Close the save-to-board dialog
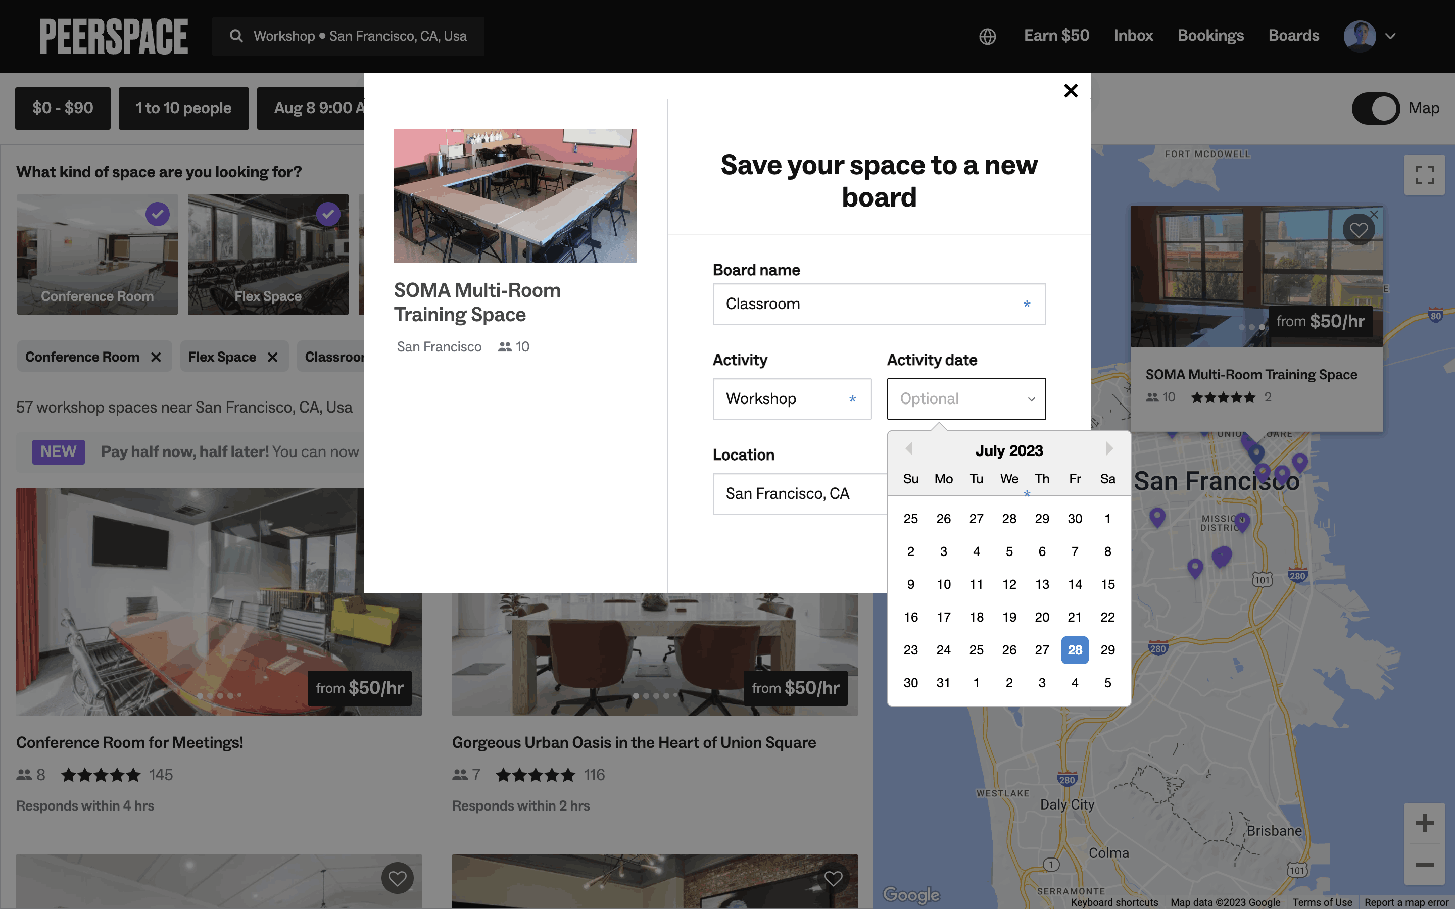Image resolution: width=1455 pixels, height=909 pixels. (x=1070, y=91)
